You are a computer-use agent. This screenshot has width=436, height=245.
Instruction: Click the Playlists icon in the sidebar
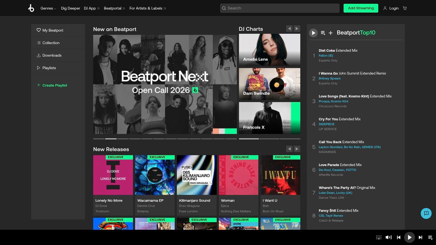(x=38, y=68)
